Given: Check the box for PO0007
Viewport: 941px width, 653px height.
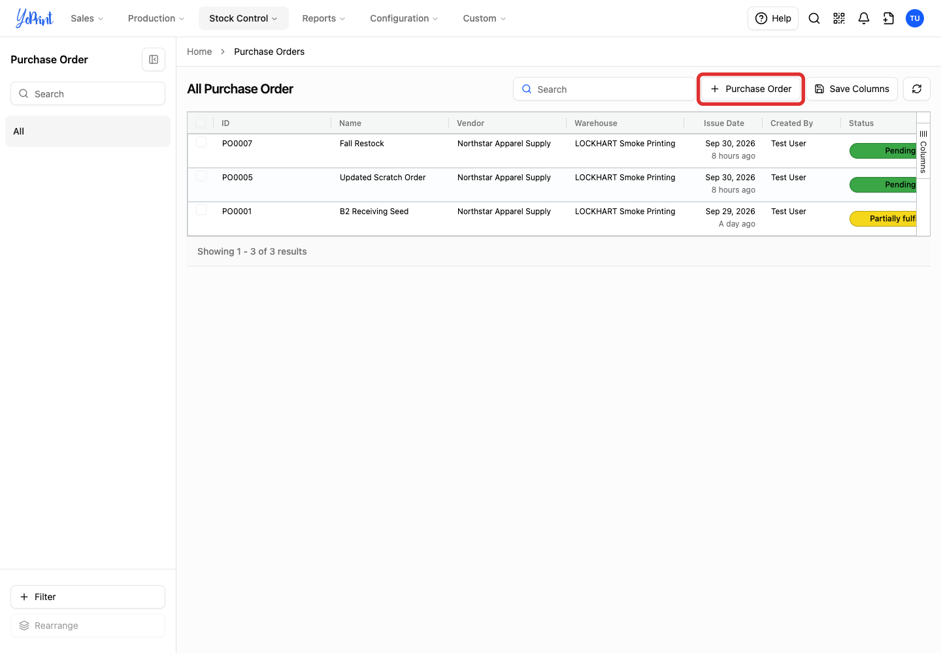Looking at the screenshot, I should click(x=201, y=142).
